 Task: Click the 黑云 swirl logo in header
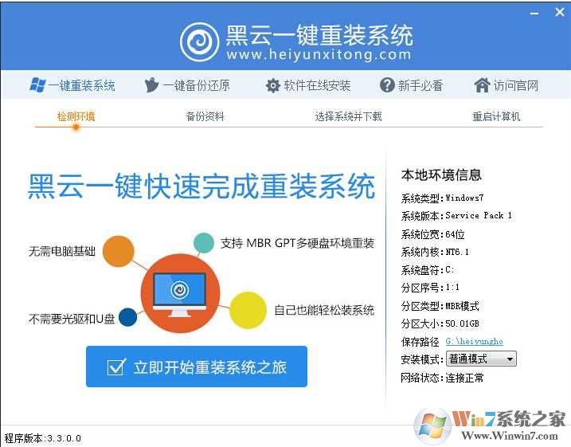coord(200,41)
